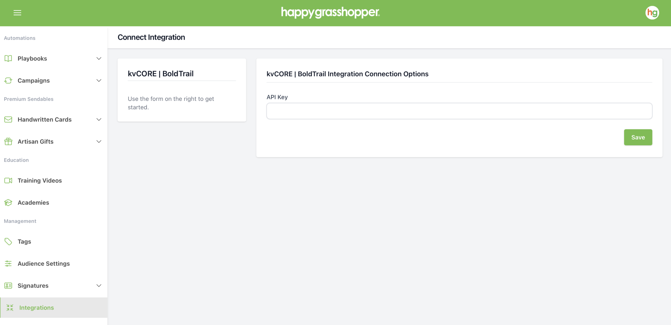Click the Tags label icon
The width and height of the screenshot is (671, 325).
coord(8,241)
